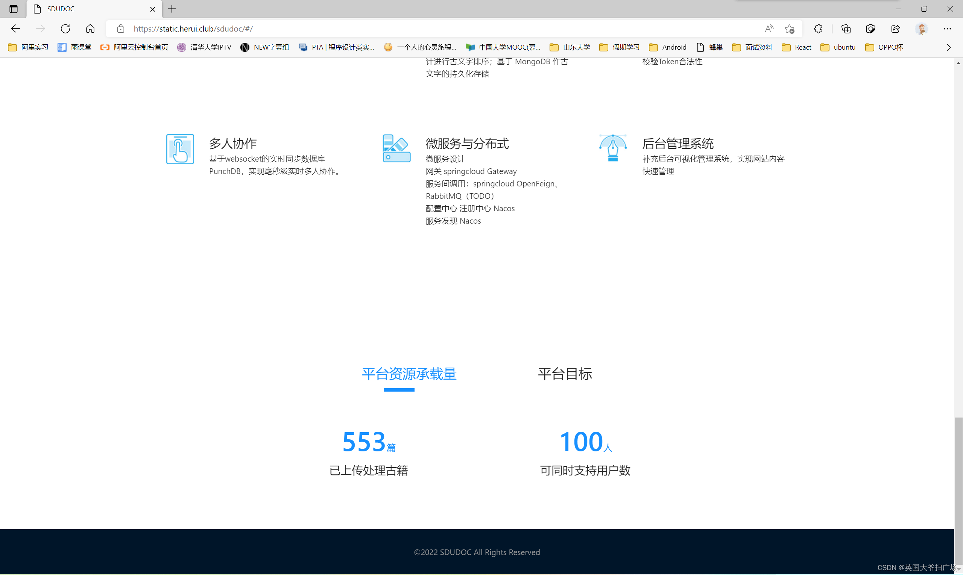Open the 阿里云控制台首页 bookmark

[x=134, y=47]
